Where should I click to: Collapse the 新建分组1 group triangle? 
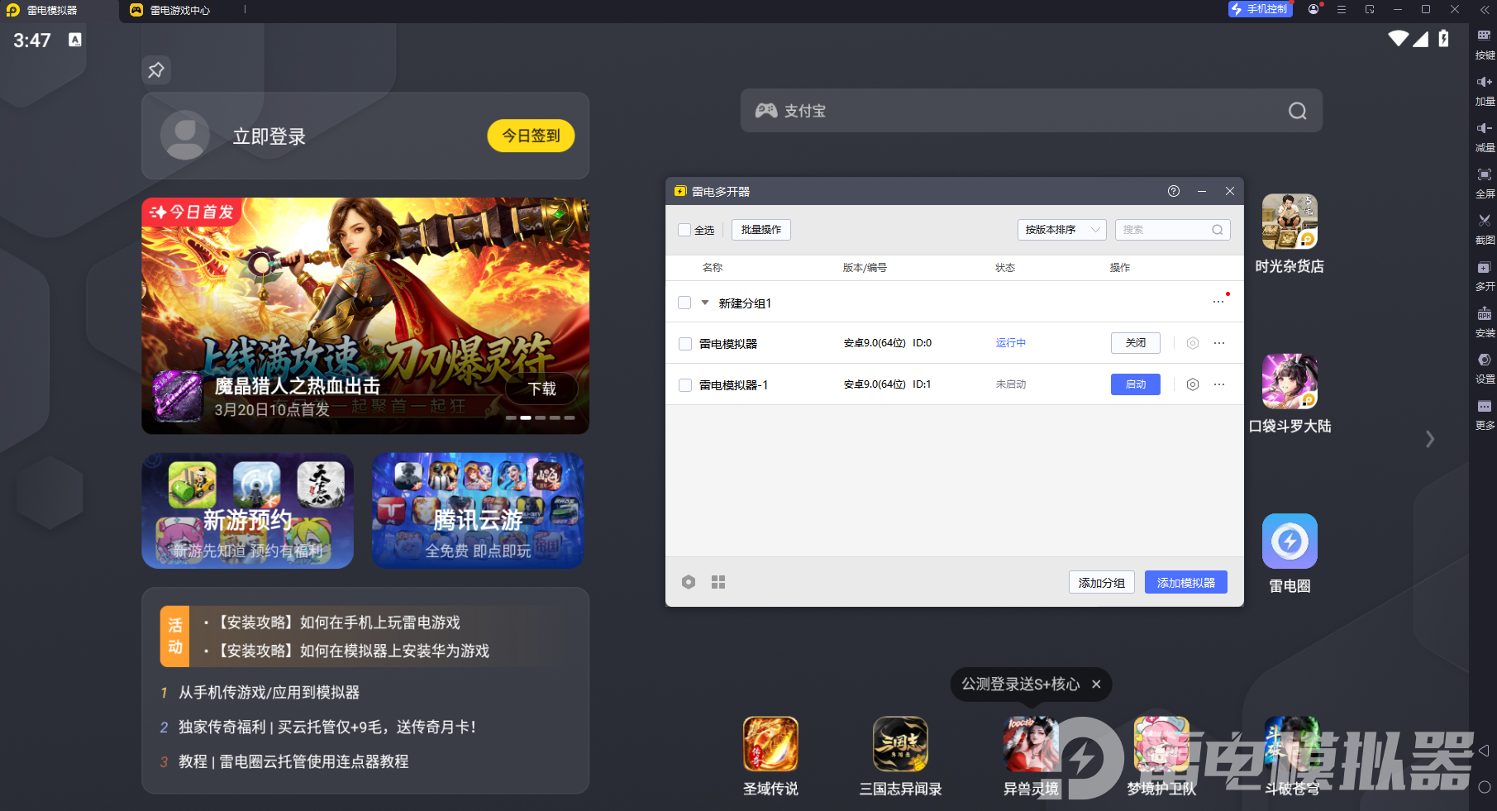pyautogui.click(x=705, y=303)
